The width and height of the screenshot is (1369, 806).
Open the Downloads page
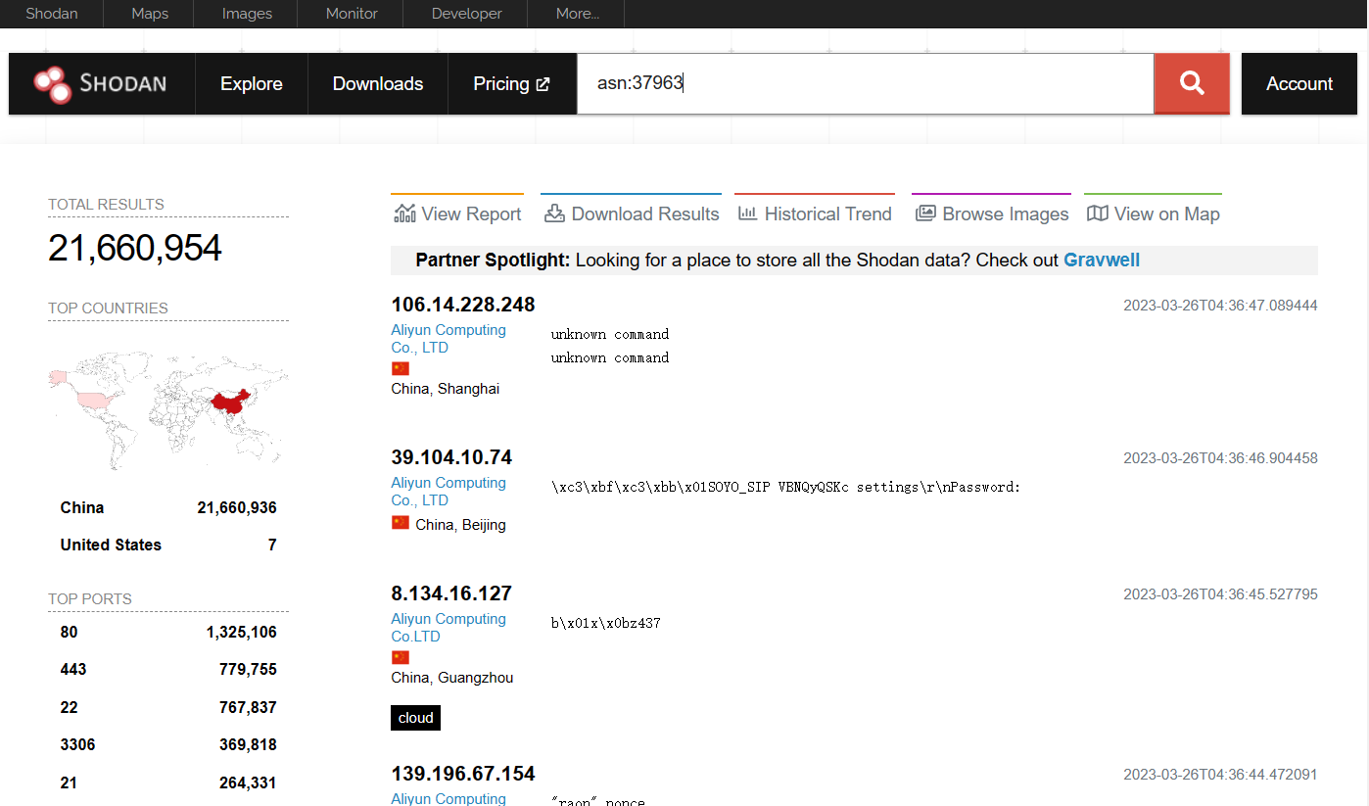point(378,84)
